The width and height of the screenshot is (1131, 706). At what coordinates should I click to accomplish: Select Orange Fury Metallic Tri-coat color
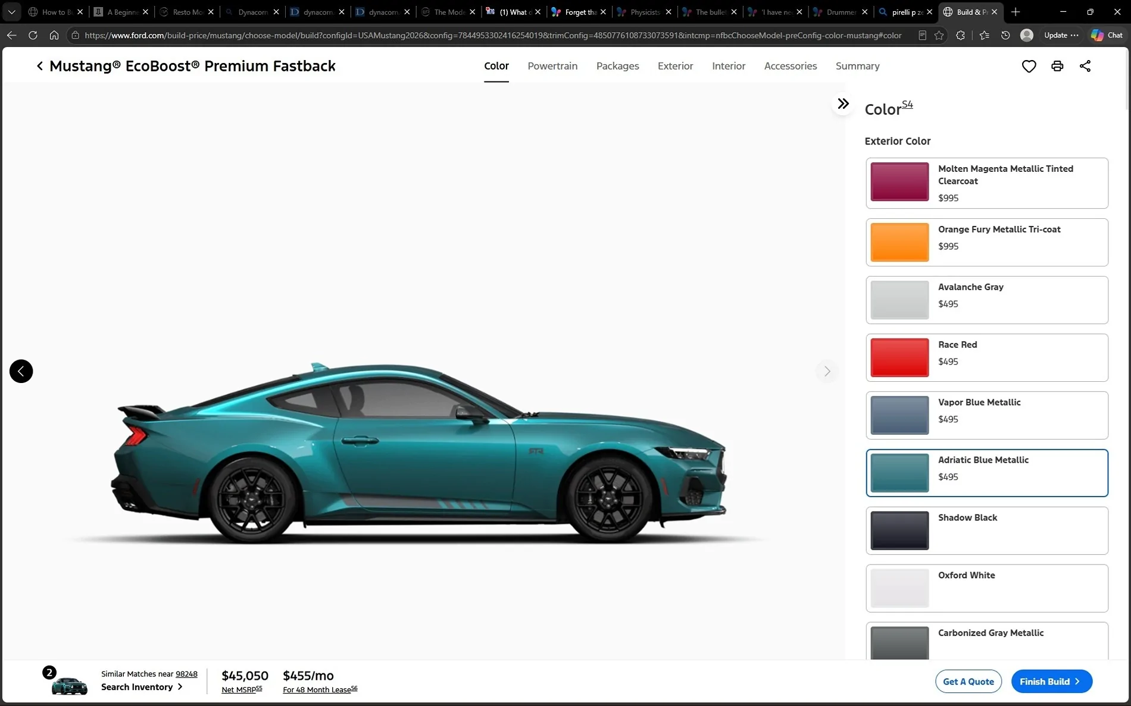pyautogui.click(x=987, y=242)
